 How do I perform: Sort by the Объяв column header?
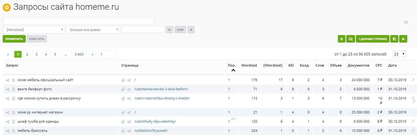[x=336, y=65]
